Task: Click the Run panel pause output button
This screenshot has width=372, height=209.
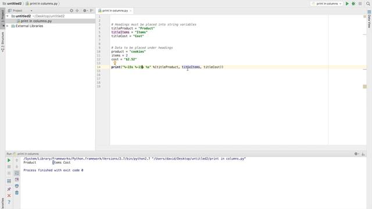Action: [x=9, y=173]
